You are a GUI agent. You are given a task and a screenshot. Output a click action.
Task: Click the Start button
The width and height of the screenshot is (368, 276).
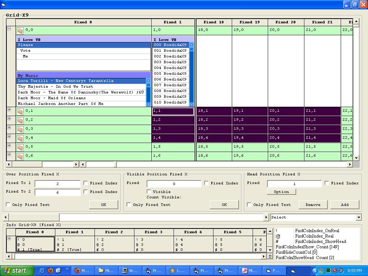[x=17, y=271]
